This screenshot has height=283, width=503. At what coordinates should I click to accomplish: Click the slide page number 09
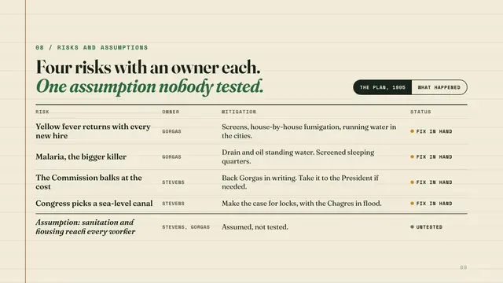coord(464,267)
